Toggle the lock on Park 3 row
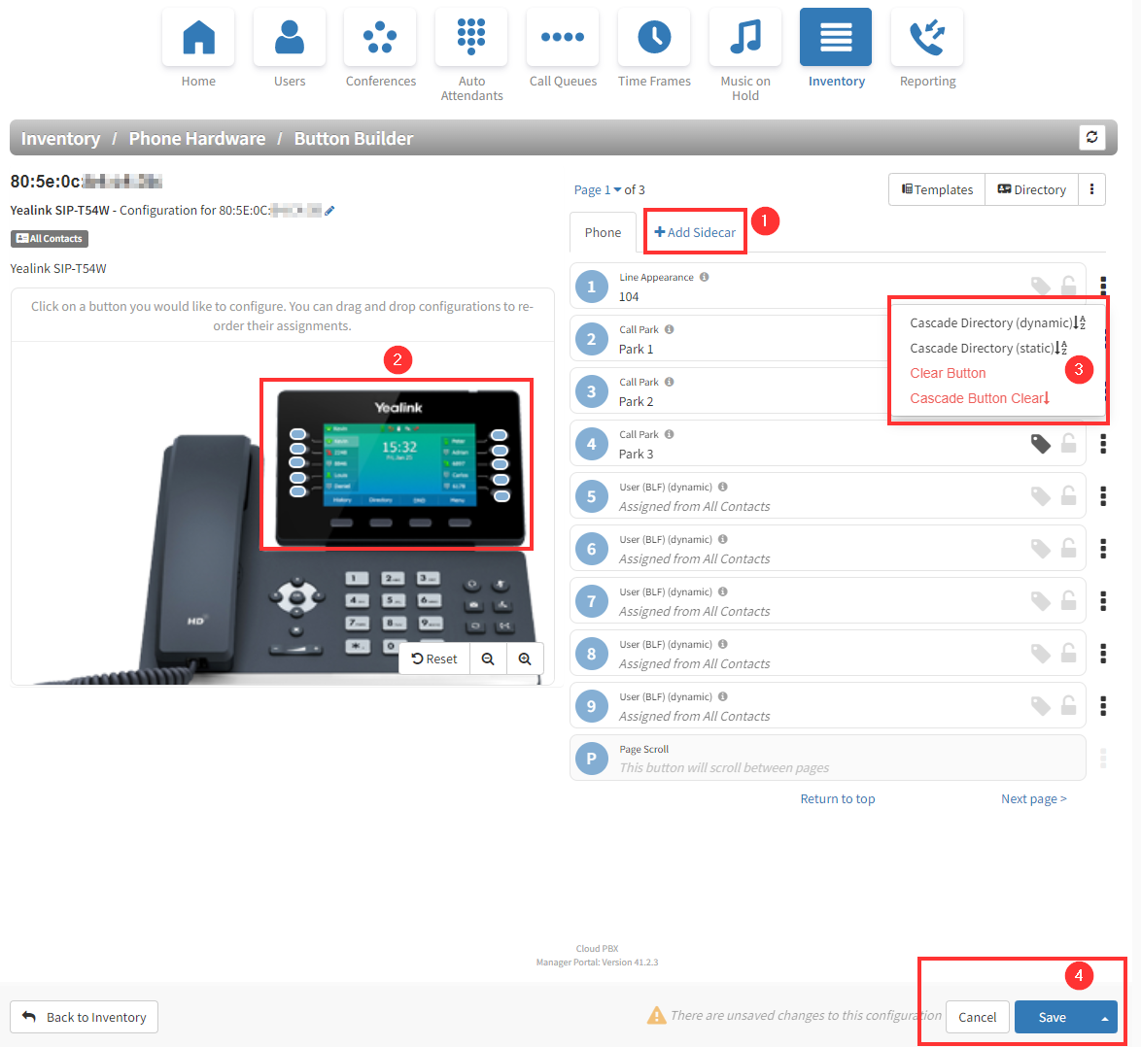This screenshot has width=1141, height=1047. [1068, 443]
